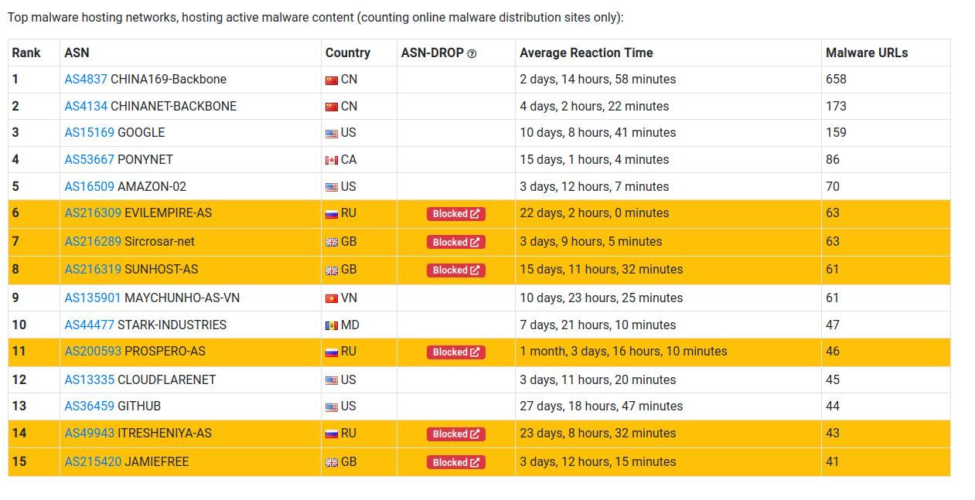
Task: Click the US flag in AMAZON-02 row
Action: (332, 187)
